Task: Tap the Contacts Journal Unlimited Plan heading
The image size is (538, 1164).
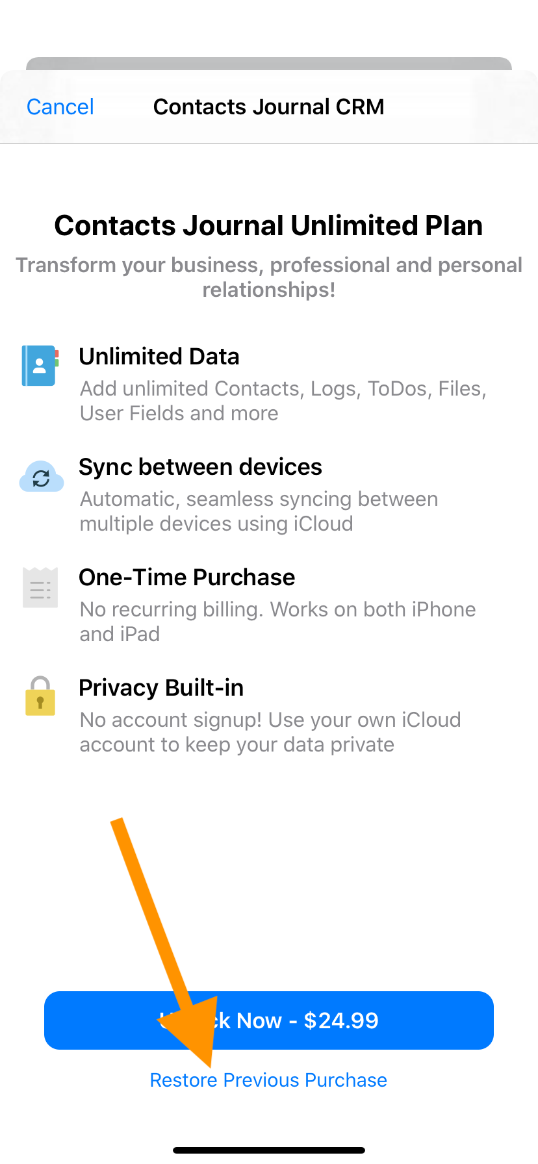Action: coord(268,225)
